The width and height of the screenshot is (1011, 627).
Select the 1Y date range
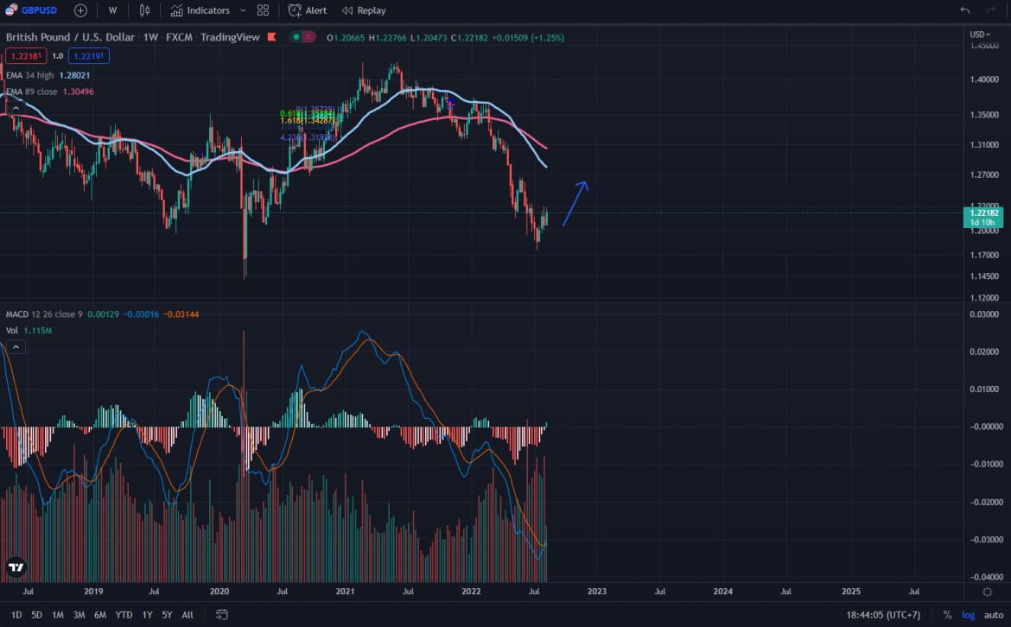(x=146, y=615)
